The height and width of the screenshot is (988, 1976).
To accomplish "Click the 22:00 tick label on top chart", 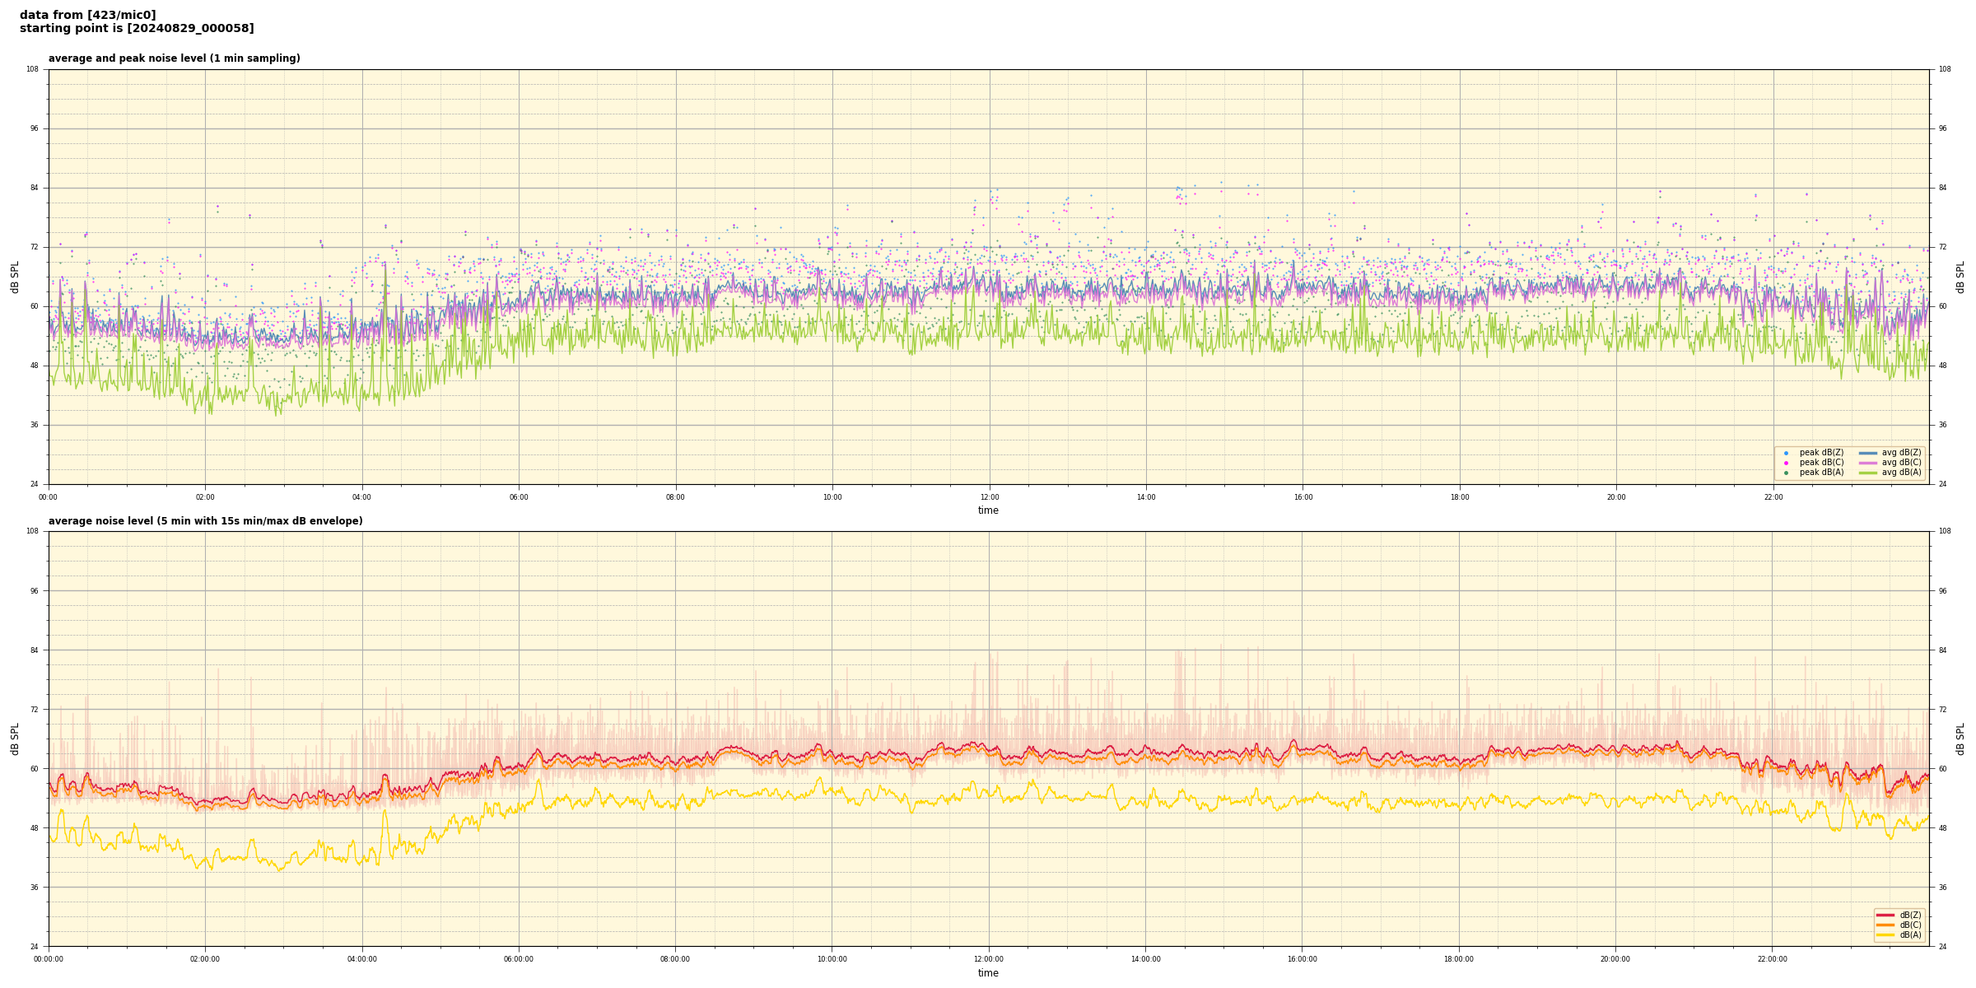I will pyautogui.click(x=1773, y=497).
